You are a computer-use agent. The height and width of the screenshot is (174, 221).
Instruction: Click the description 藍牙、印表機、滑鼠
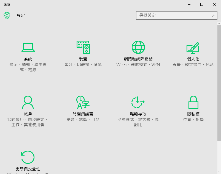(83, 65)
